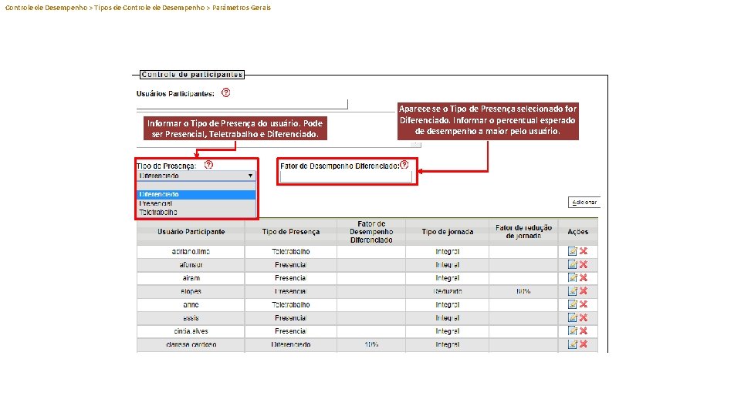741x416 pixels.
Task: Delete the cintia.alves participant row
Action: pyautogui.click(x=584, y=331)
